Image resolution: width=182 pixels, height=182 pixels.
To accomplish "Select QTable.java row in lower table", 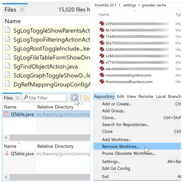I will (47, 154).
